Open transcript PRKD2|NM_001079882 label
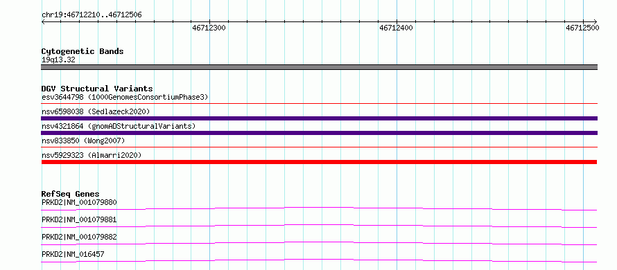This screenshot has height=270, width=617. (x=79, y=237)
